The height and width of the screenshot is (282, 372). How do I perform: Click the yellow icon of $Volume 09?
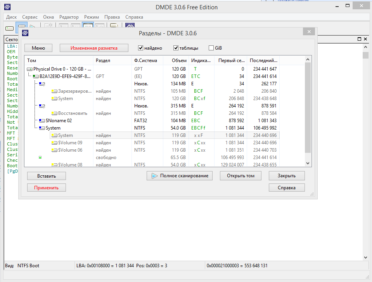(x=54, y=143)
